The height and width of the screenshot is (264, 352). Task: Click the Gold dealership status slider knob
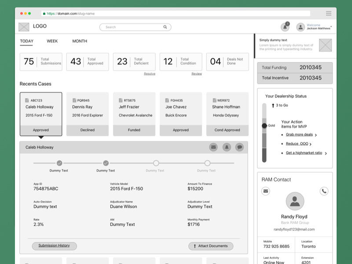[264, 125]
